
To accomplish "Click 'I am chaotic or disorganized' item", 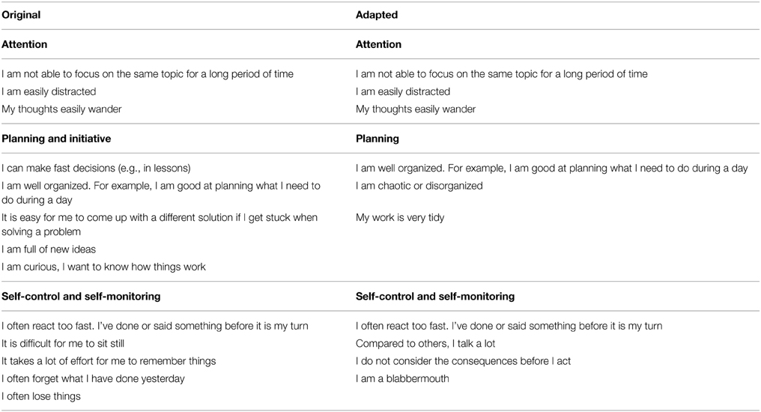I will [x=419, y=186].
